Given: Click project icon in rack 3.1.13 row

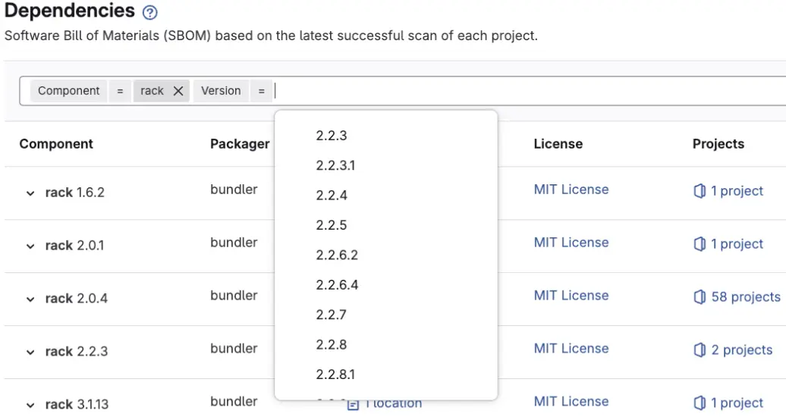Looking at the screenshot, I should tap(700, 403).
